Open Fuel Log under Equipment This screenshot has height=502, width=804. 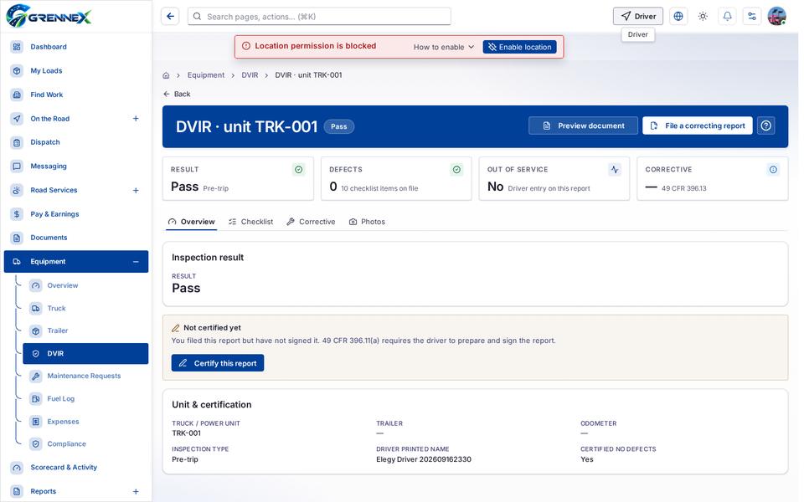[85, 399]
